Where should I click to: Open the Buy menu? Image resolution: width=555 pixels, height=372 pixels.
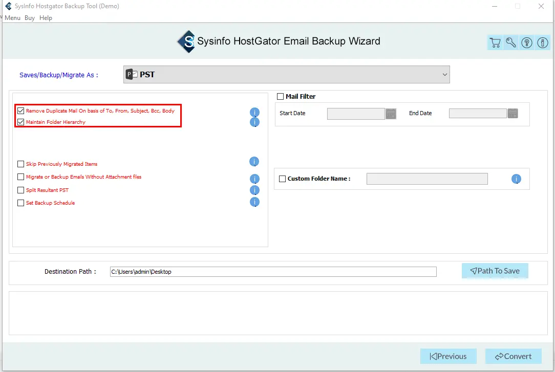click(x=30, y=18)
